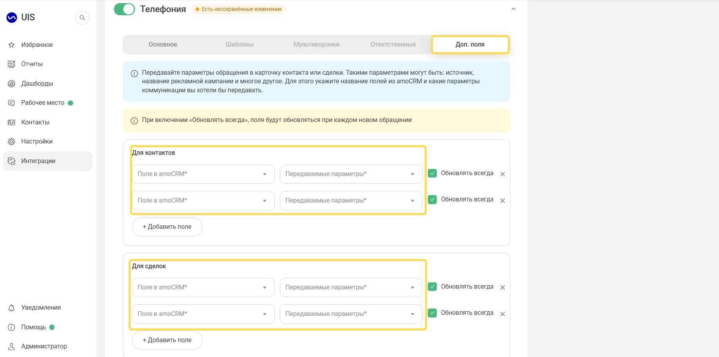Switch to the Мультиворонки tab
Screen dimensions: 719x357
(316, 45)
